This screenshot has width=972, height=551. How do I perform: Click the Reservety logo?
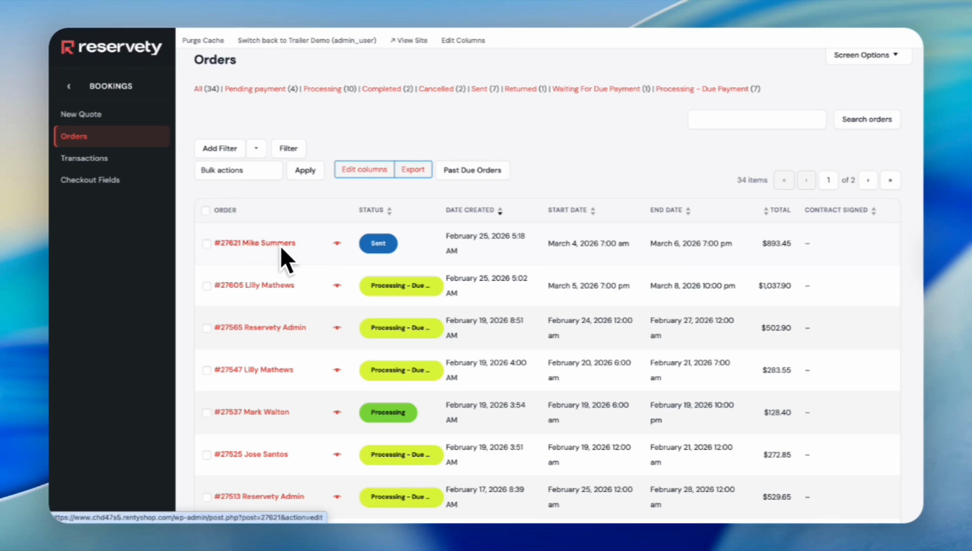click(x=110, y=47)
